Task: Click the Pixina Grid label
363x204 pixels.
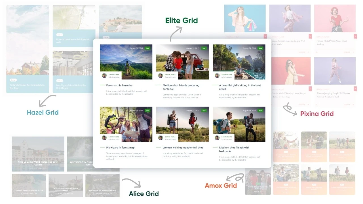Action: pyautogui.click(x=317, y=114)
